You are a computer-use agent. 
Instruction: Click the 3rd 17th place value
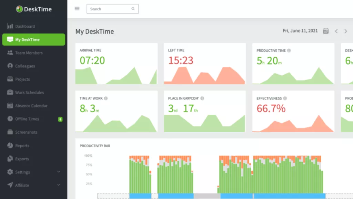pyautogui.click(x=183, y=108)
